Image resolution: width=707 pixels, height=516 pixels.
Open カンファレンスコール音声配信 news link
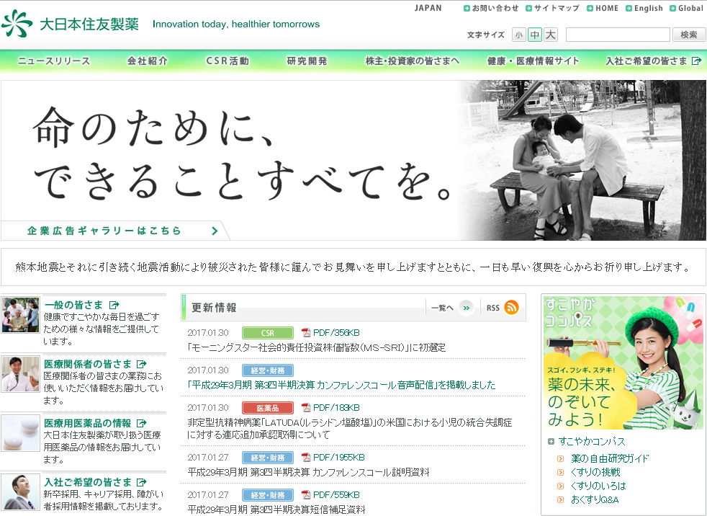[341, 385]
